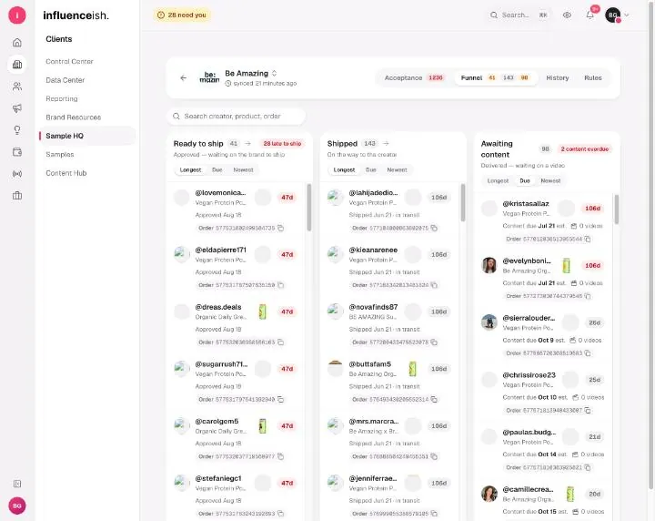Viewport: 655px width, 521px height.
Task: Switch to the History tab
Action: pyautogui.click(x=558, y=77)
